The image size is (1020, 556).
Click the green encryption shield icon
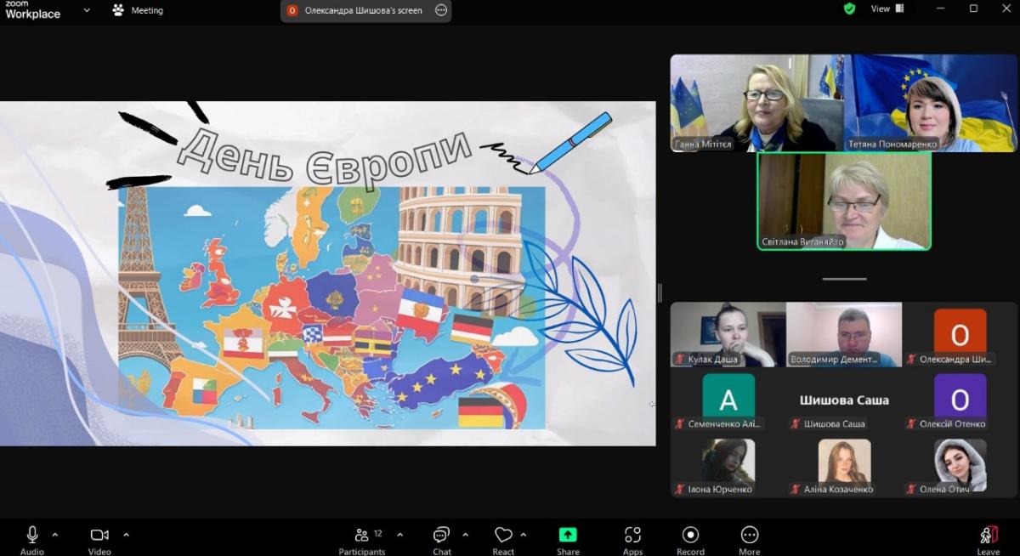click(849, 9)
